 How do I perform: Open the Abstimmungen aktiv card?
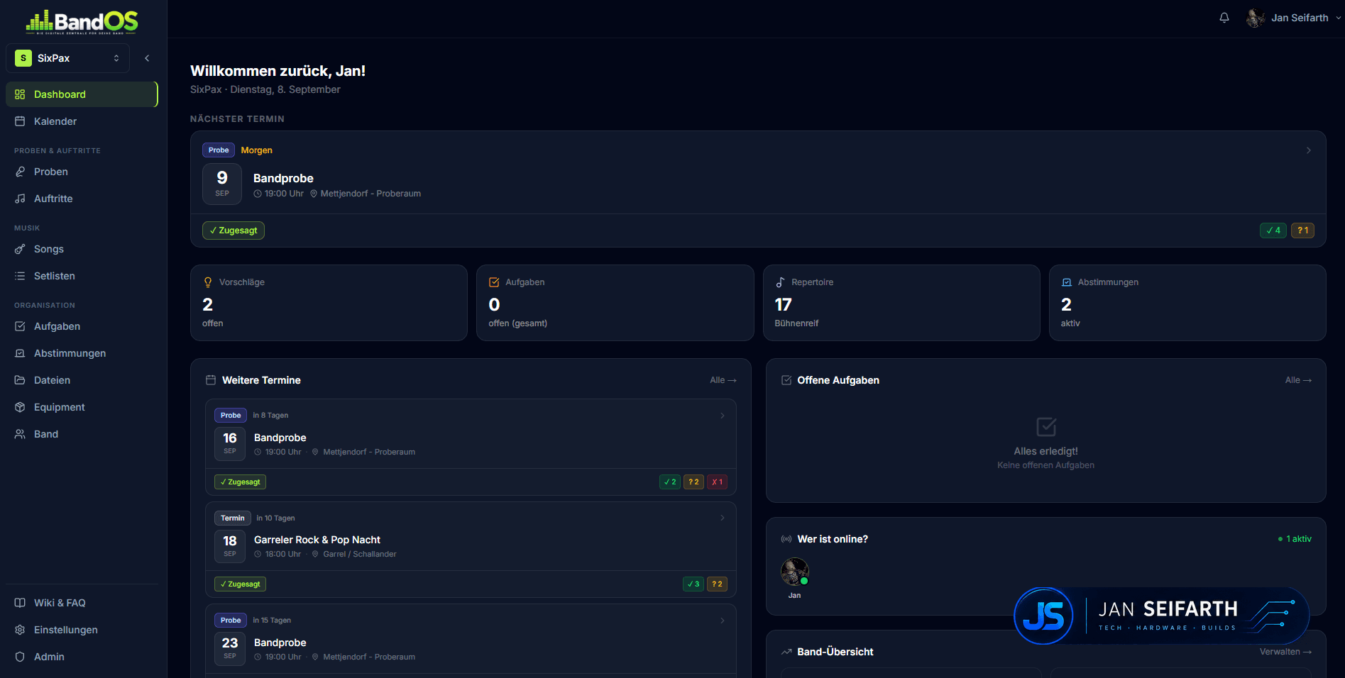[x=1187, y=303]
